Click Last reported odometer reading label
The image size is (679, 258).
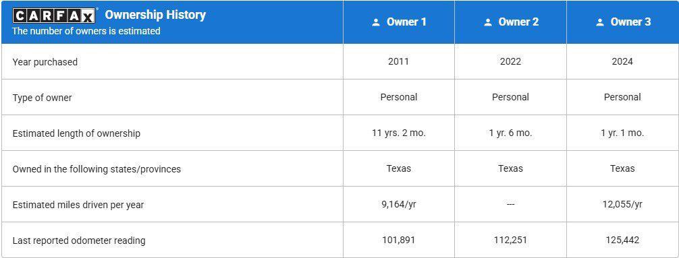[79, 240]
